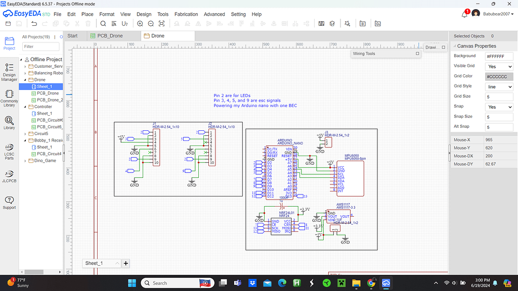Viewport: 518px width, 291px height.
Task: Click the Zoom In magnifier icon
Action: point(140,23)
